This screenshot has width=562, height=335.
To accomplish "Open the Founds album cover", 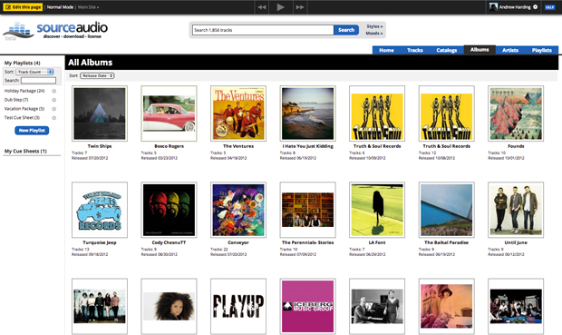I will point(516,113).
